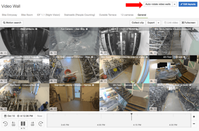Jump to the next motion event
Viewport: 199px width, 131px height.
(32, 124)
